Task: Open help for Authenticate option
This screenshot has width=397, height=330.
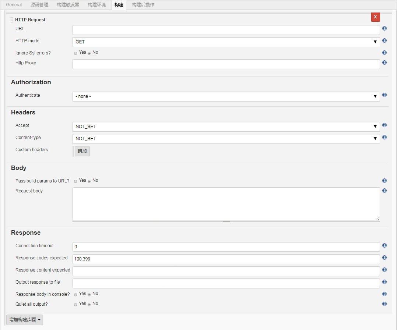Action: 384,95
